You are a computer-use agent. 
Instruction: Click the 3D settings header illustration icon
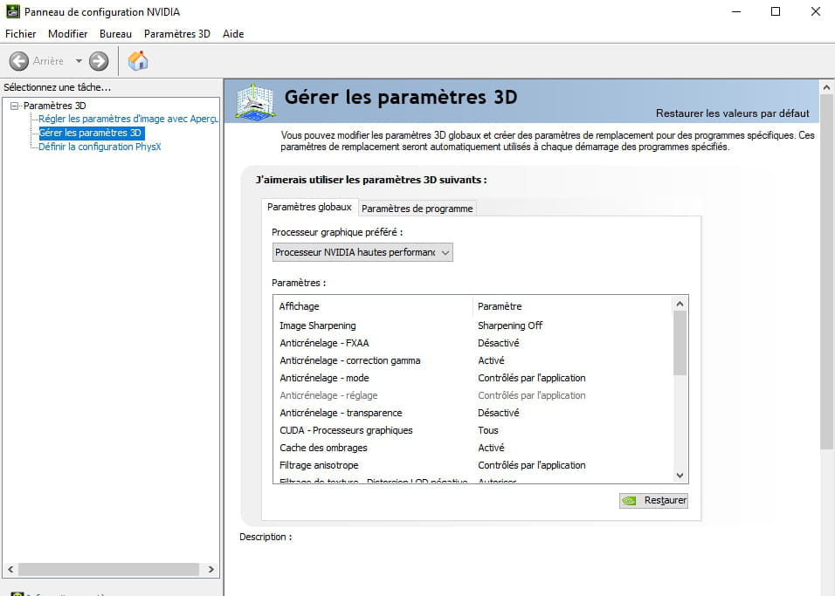click(256, 101)
